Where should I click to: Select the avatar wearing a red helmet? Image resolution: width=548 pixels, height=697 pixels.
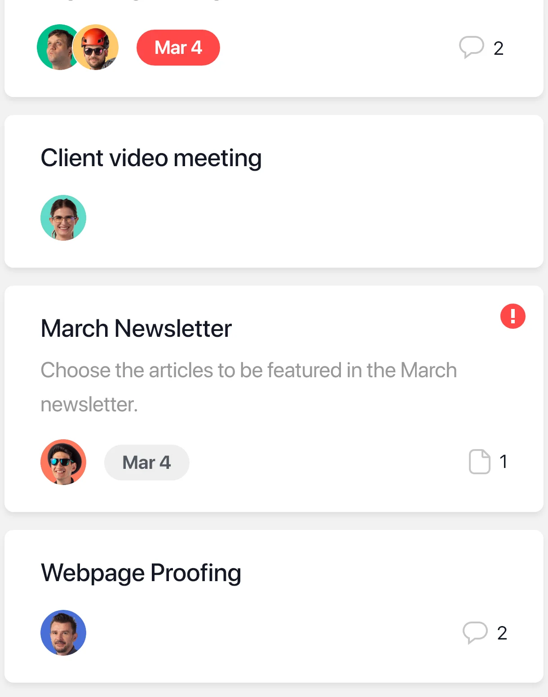click(96, 47)
